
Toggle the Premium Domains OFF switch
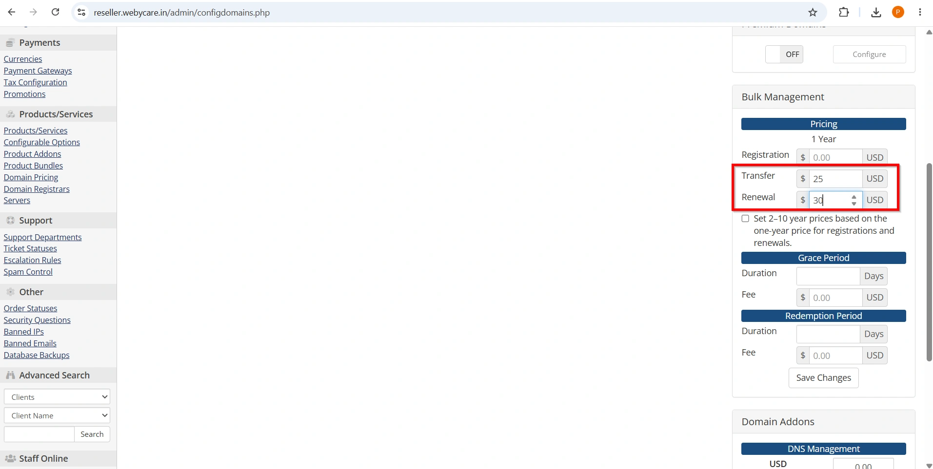coord(784,55)
